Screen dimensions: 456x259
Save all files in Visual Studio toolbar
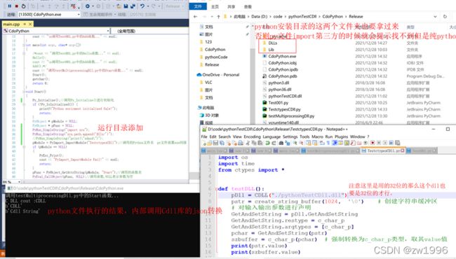tap(133, 6)
